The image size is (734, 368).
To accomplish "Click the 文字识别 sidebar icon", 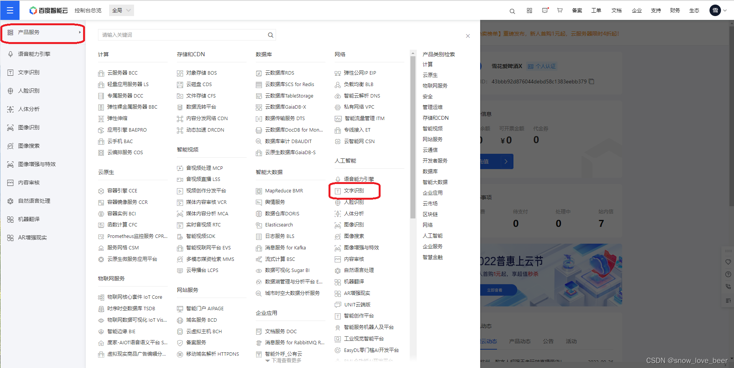I will point(10,72).
